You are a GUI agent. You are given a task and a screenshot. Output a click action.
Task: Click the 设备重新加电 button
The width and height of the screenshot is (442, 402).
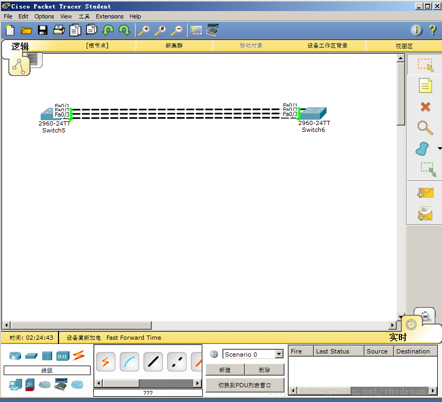84,338
